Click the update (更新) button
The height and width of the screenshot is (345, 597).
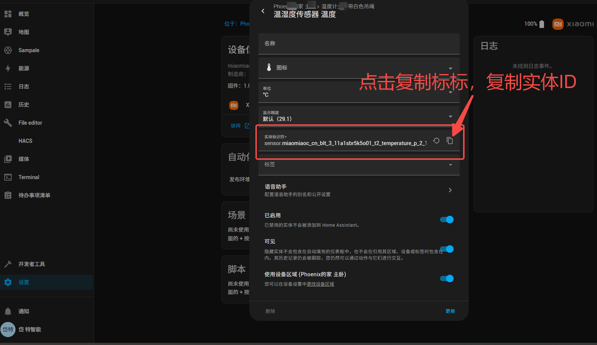point(450,311)
